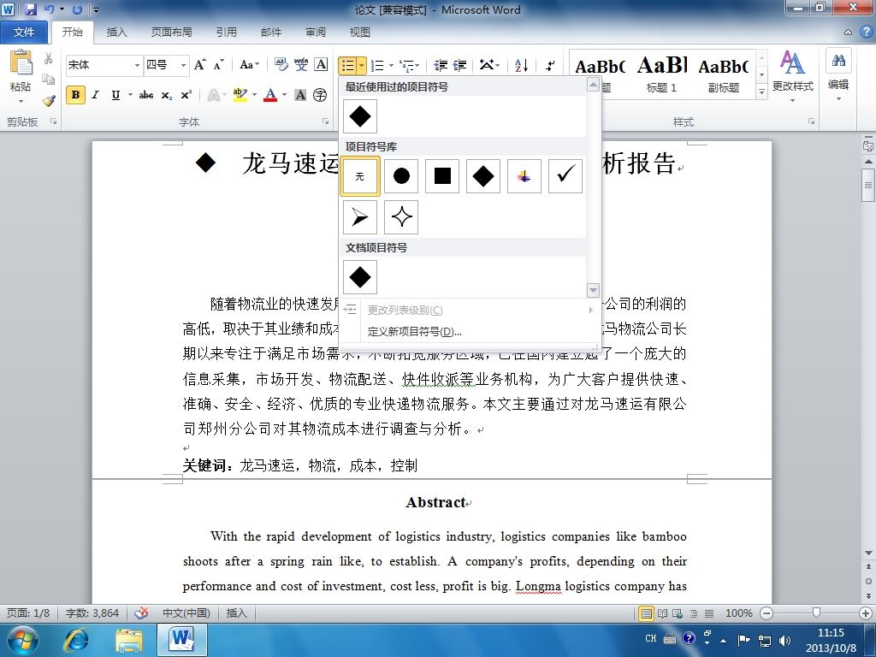
Task: Click the Word help question mark icon
Action: (866, 32)
